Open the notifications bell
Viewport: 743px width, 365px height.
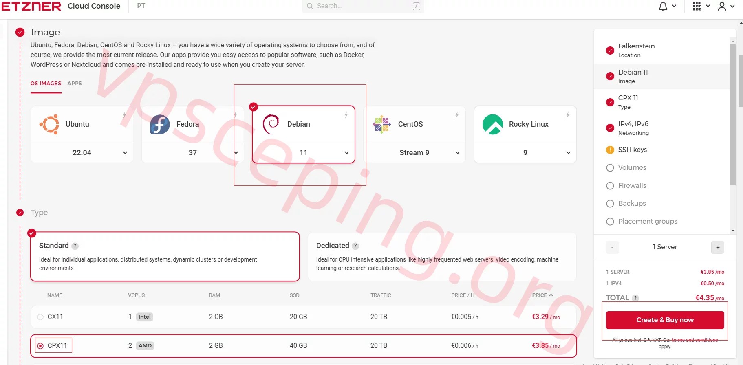[x=663, y=6]
